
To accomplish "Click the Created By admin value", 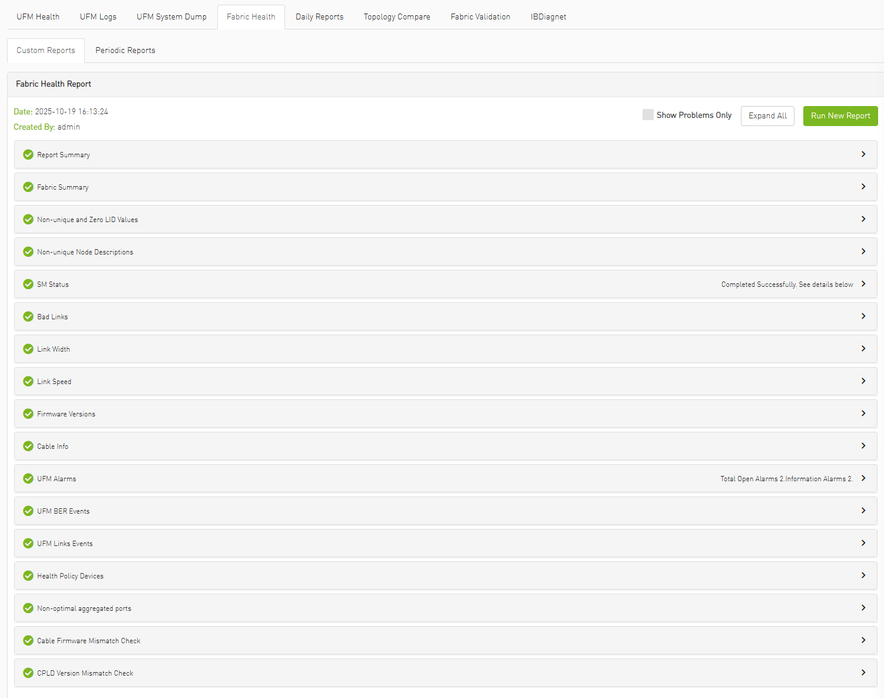I will tap(69, 127).
